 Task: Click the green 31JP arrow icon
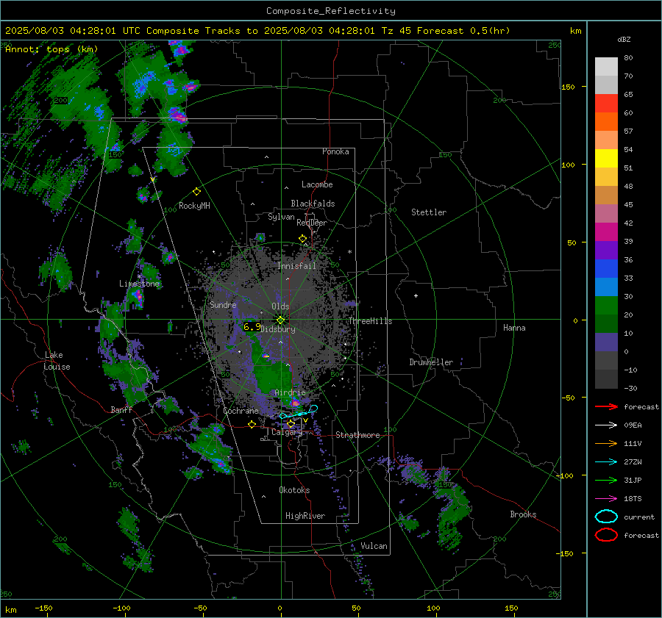[x=606, y=480]
